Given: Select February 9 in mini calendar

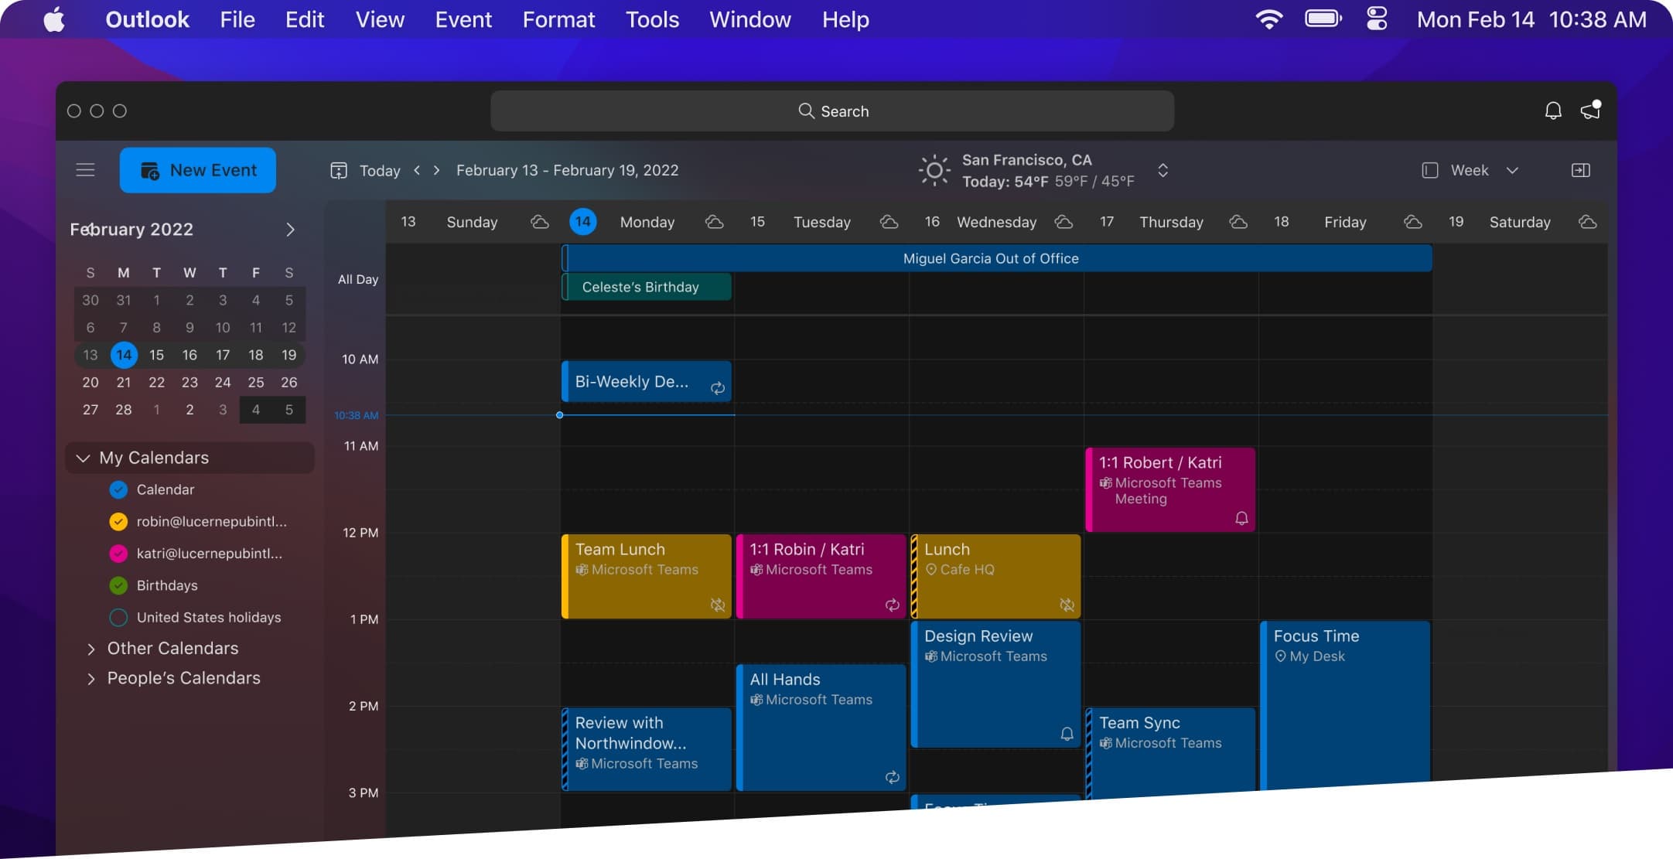Looking at the screenshot, I should pos(189,327).
